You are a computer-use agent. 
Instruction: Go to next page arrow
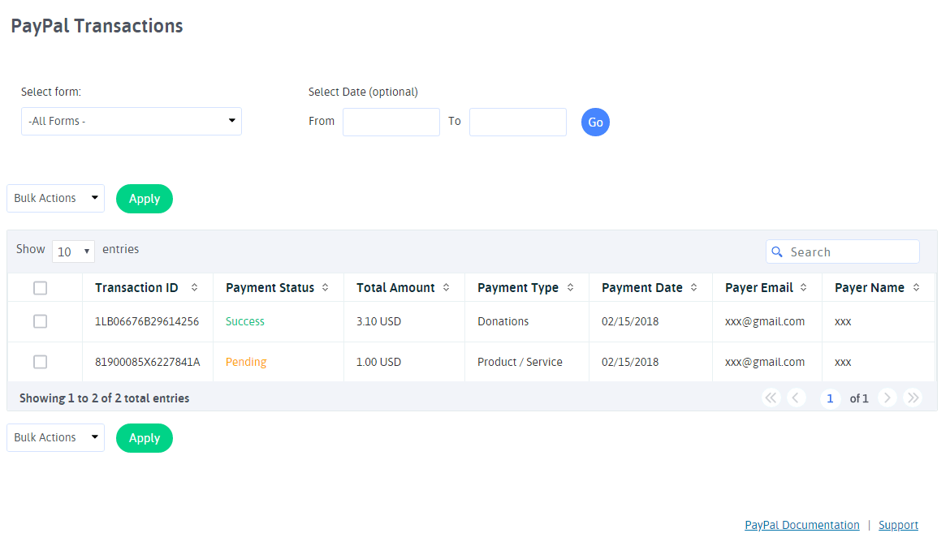(x=887, y=398)
